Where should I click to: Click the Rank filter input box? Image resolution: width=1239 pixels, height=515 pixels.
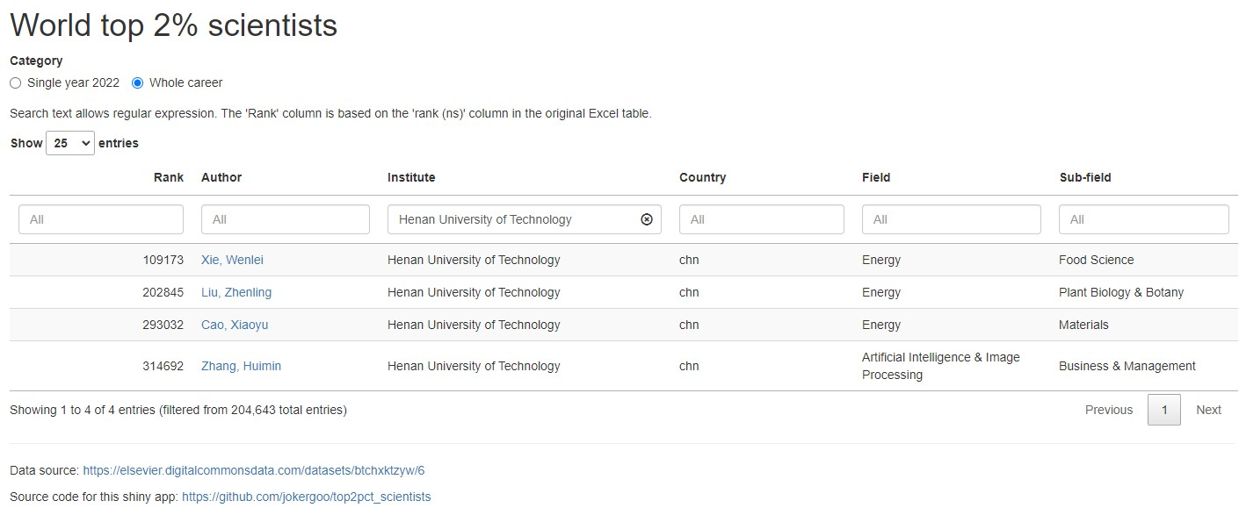click(x=101, y=219)
